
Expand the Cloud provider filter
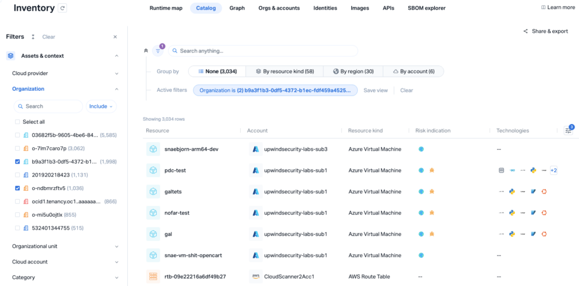(116, 73)
